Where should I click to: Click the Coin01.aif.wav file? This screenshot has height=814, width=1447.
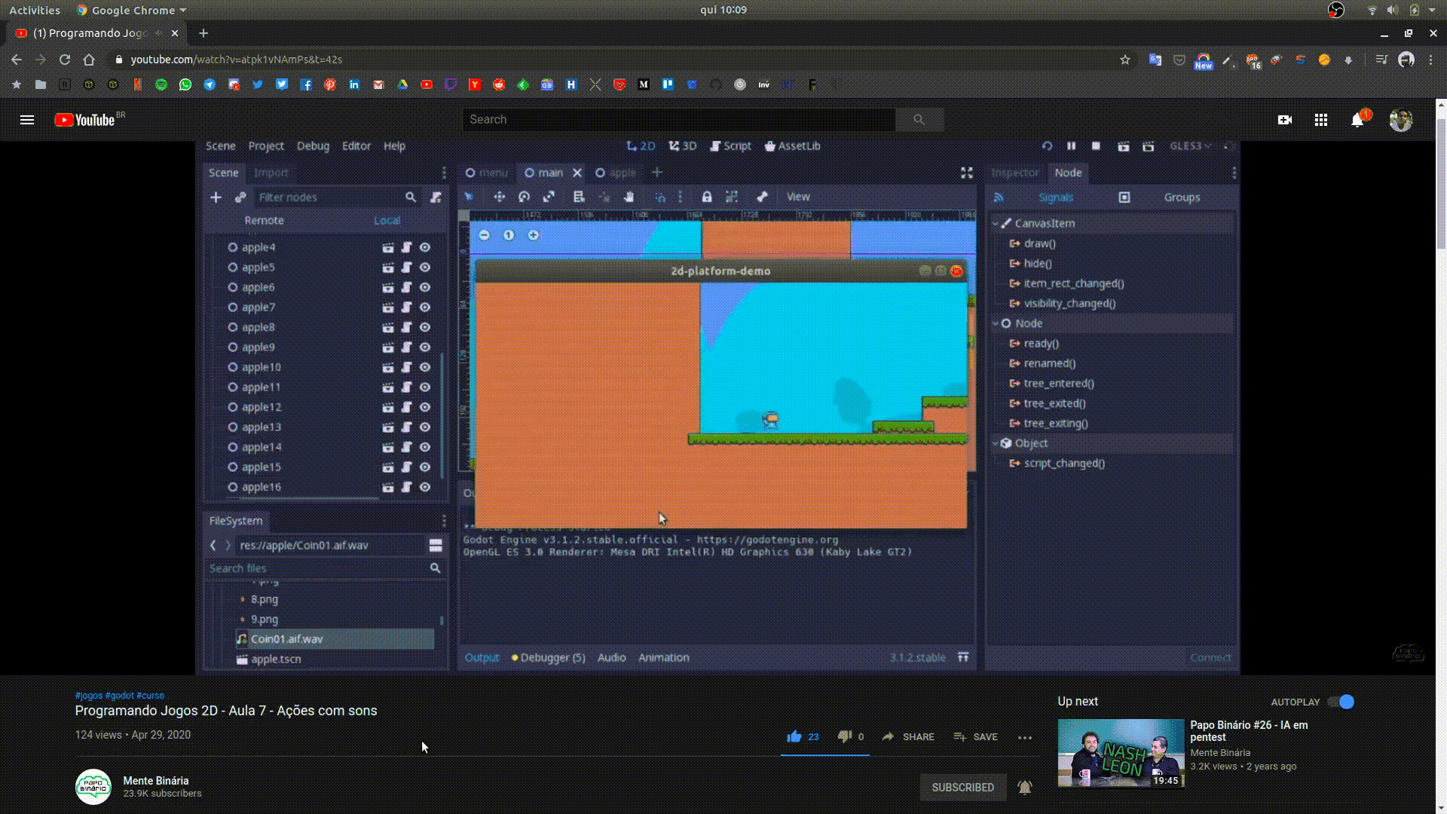[x=286, y=639]
